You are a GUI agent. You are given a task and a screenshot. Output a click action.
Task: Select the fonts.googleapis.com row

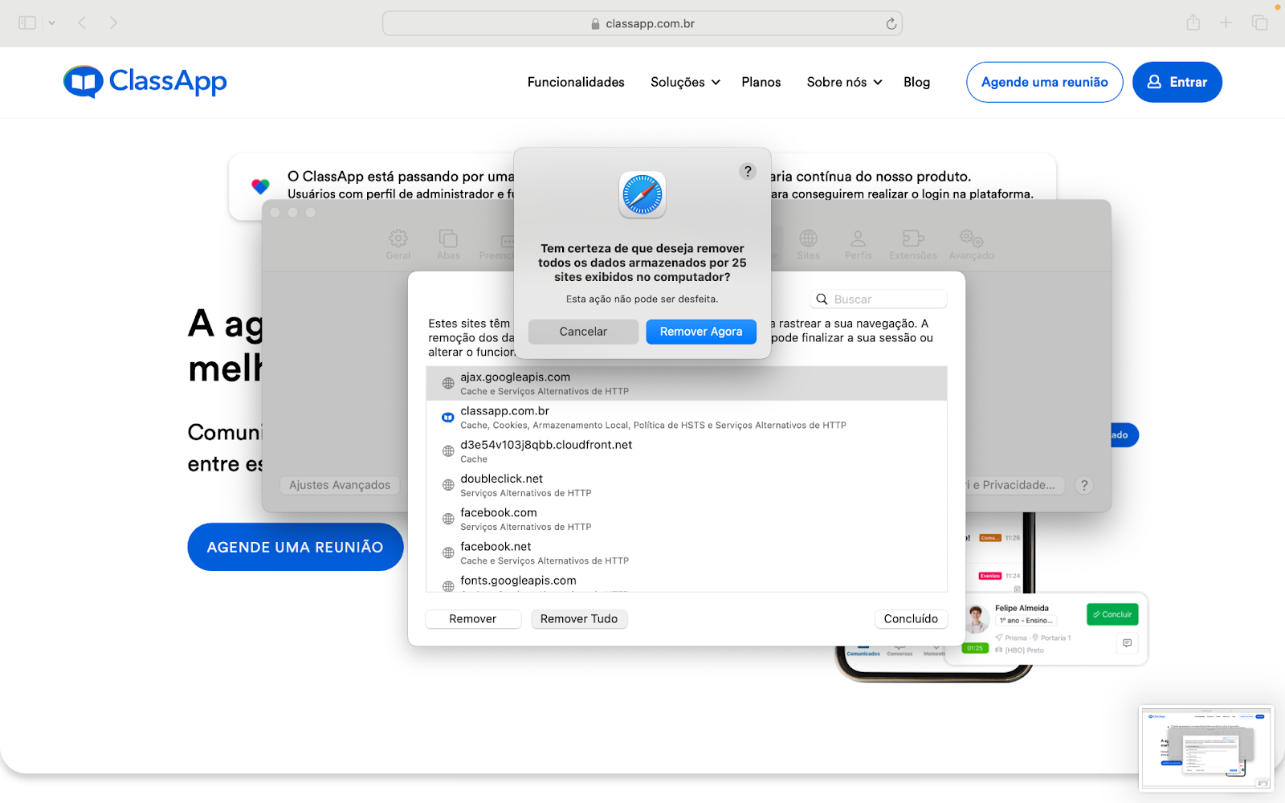pos(687,583)
